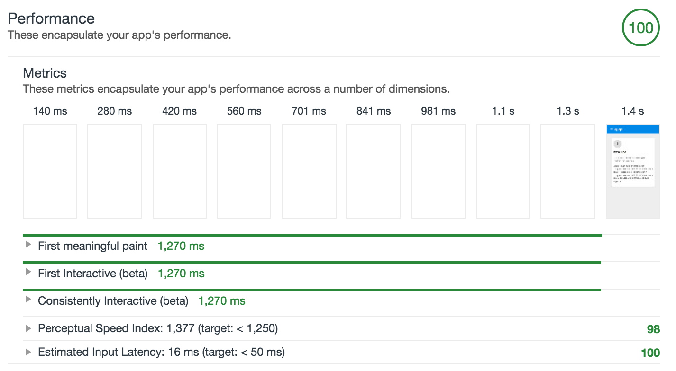Image resolution: width=676 pixels, height=371 pixels.
Task: Open the 140 ms filmstrip frame
Action: click(x=50, y=171)
